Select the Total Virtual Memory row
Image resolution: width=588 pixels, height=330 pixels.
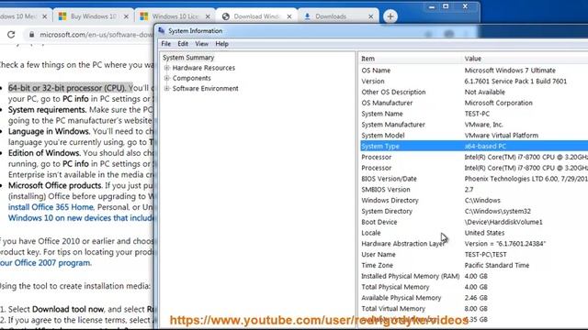click(x=474, y=309)
